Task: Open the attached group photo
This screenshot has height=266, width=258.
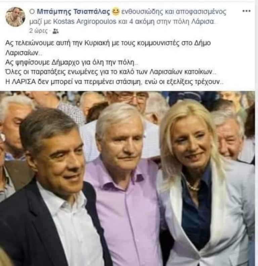Action: [x=127, y=178]
